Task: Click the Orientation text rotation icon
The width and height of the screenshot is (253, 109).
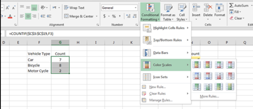Action: [42, 7]
